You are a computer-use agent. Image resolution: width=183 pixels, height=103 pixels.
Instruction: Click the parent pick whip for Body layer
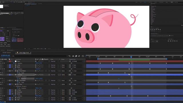pyautogui.click(x=70, y=94)
